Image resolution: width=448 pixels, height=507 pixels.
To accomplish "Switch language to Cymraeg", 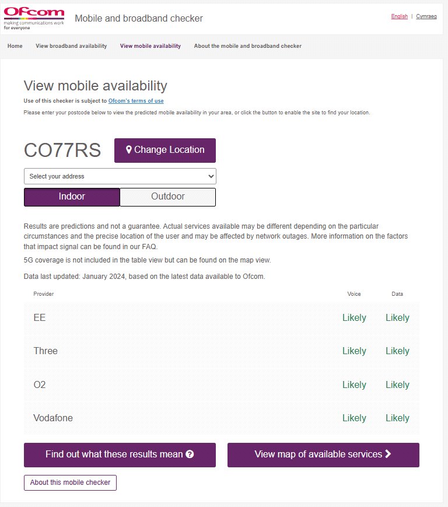I will [426, 16].
